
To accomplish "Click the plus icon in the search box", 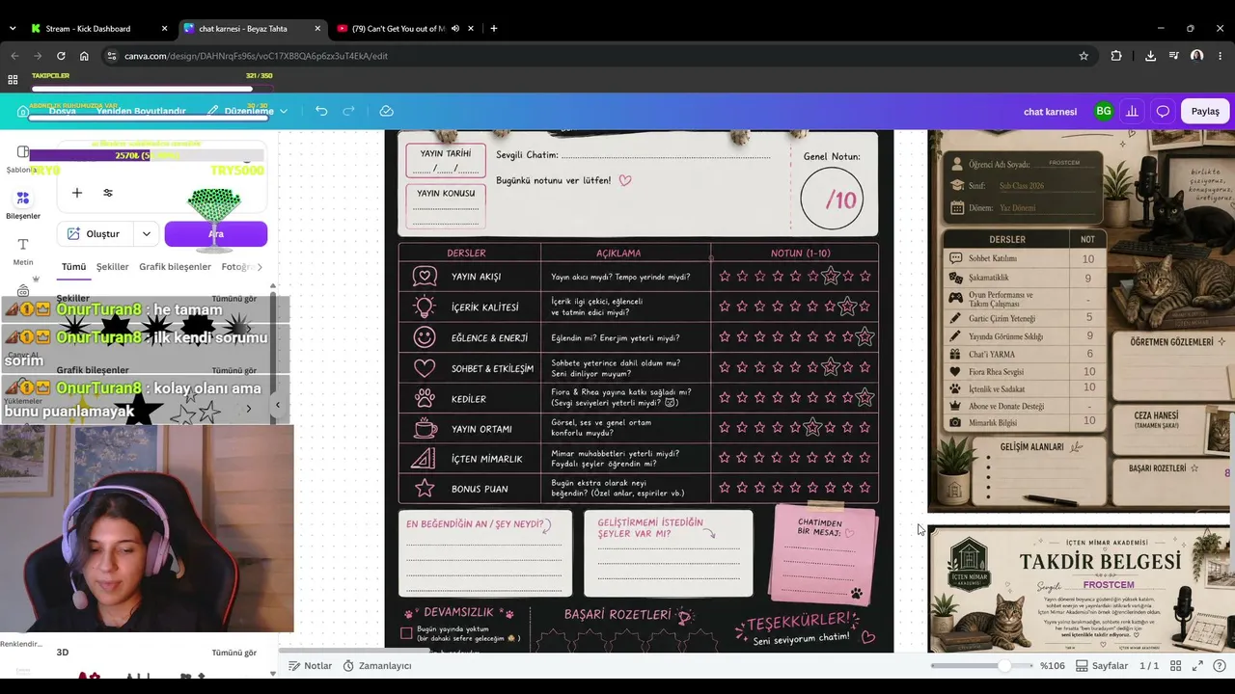I will (x=77, y=193).
